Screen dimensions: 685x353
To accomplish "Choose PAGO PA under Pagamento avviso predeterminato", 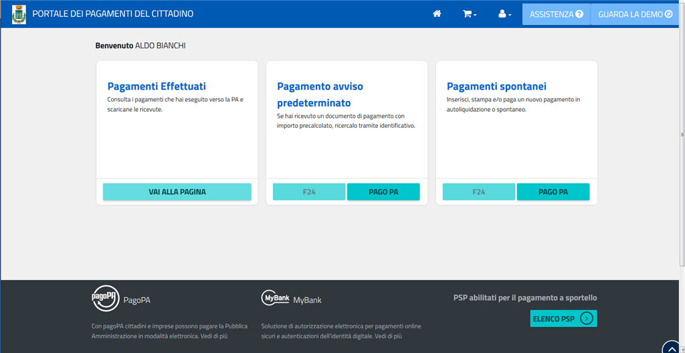I will point(383,192).
